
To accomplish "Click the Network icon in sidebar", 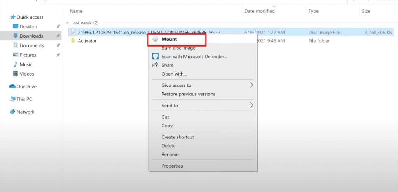I will [12, 112].
